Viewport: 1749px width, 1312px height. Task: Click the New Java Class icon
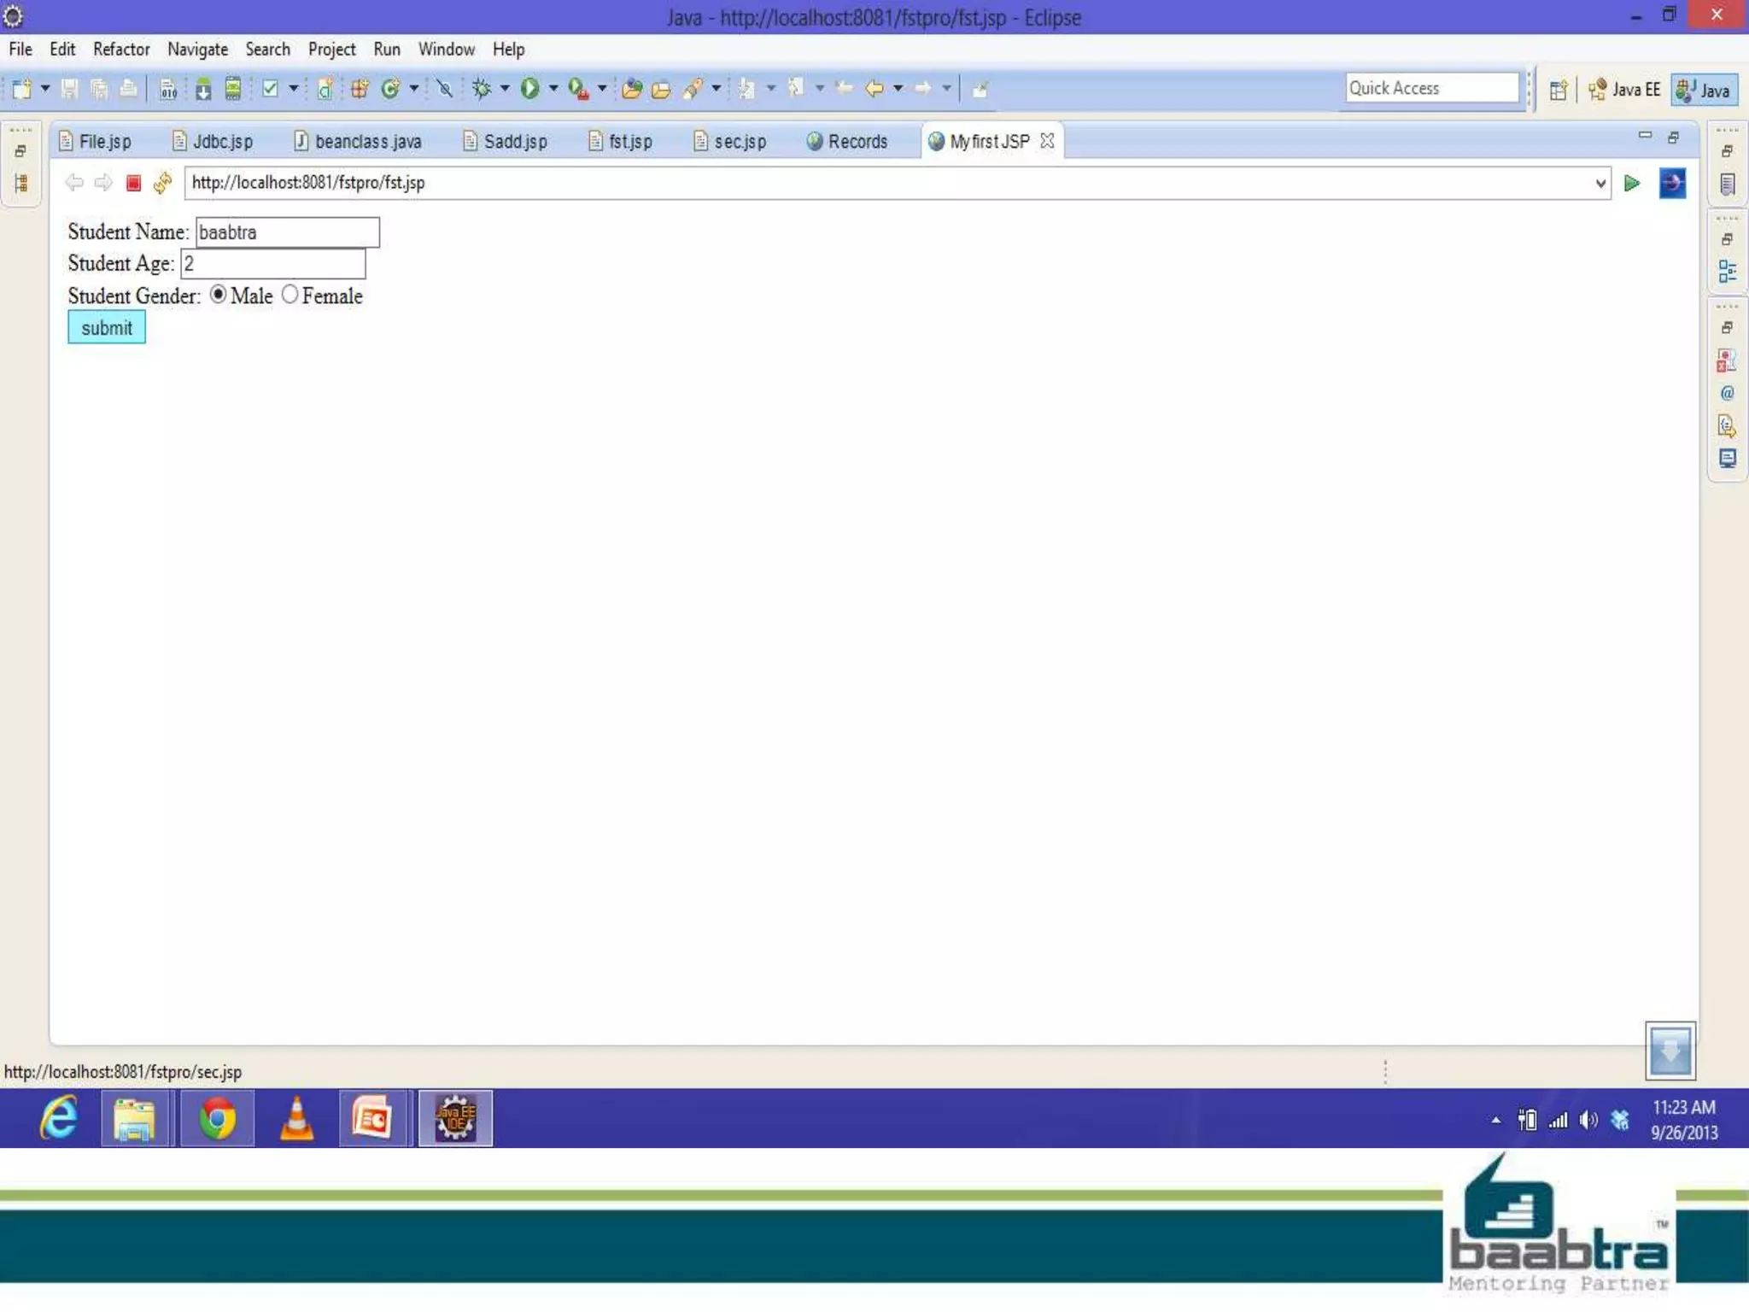click(391, 88)
